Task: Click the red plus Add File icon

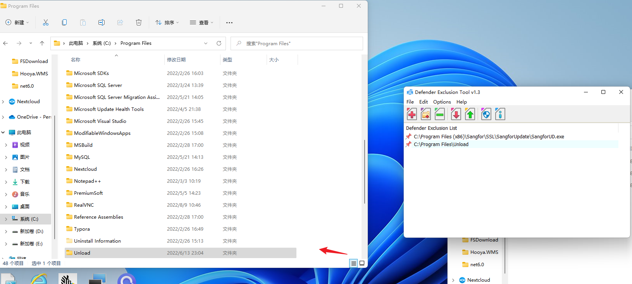Action: click(412, 114)
